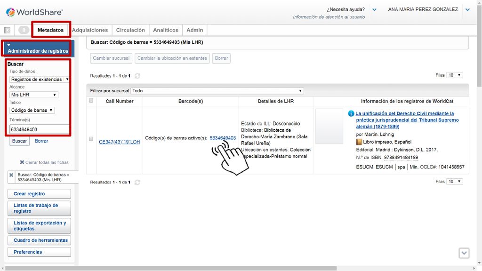Screen dimensions: 482x271
Task: Click the scroll-down chevron button at page corner
Action: 464,253
